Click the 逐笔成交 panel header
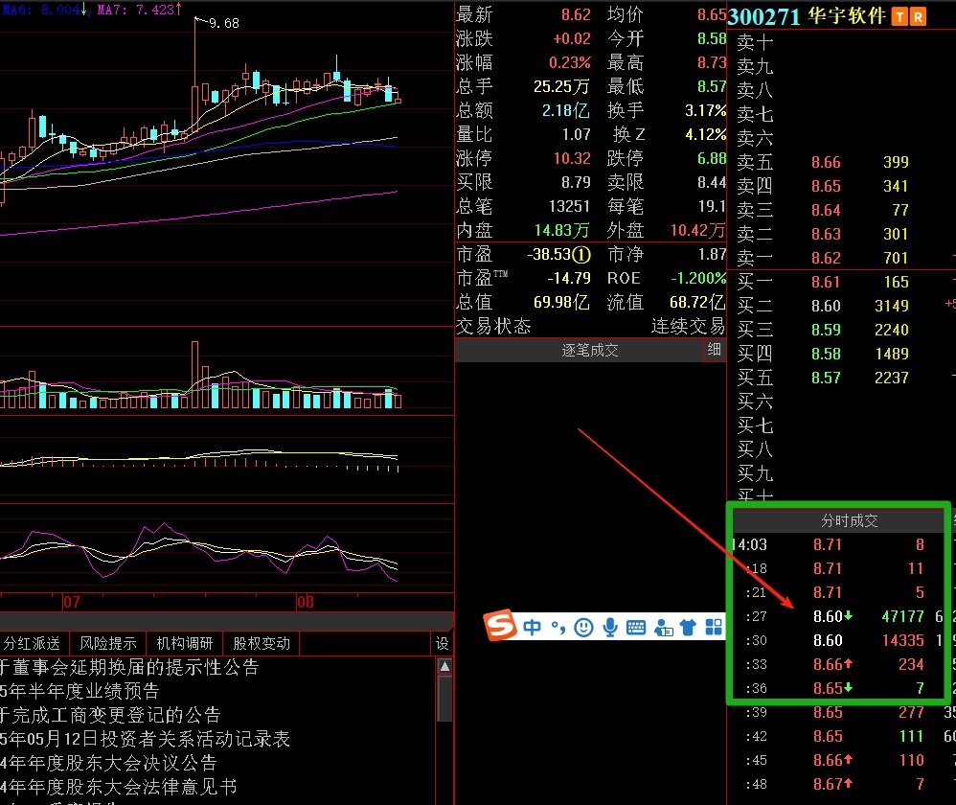Image resolution: width=956 pixels, height=805 pixels. [589, 350]
